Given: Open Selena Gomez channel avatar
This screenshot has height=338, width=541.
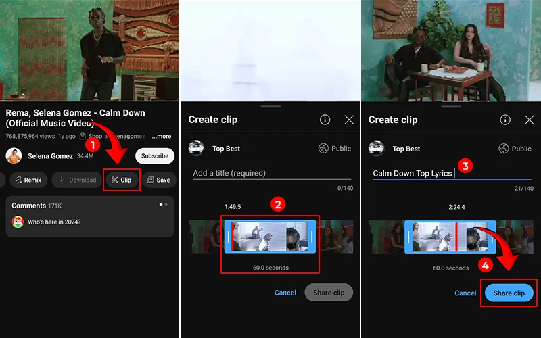Looking at the screenshot, I should click(14, 156).
